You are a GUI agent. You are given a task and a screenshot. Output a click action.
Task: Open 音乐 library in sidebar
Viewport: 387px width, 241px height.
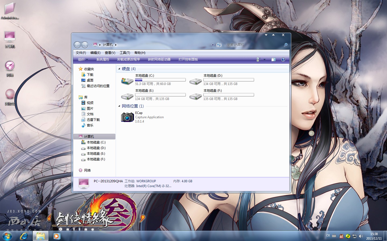[x=87, y=125]
